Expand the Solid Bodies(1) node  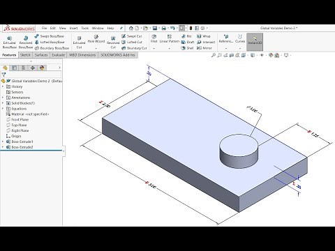coord(3,103)
